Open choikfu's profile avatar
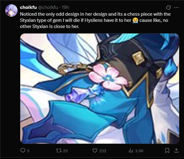The image size is (184, 159). (x=11, y=10)
